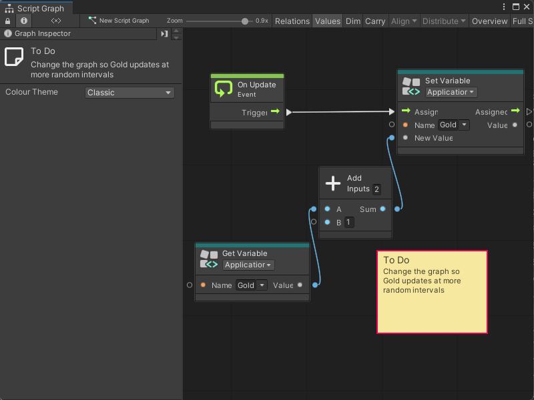Toggle the Values display option
Image resolution: width=534 pixels, height=400 pixels.
tap(327, 21)
